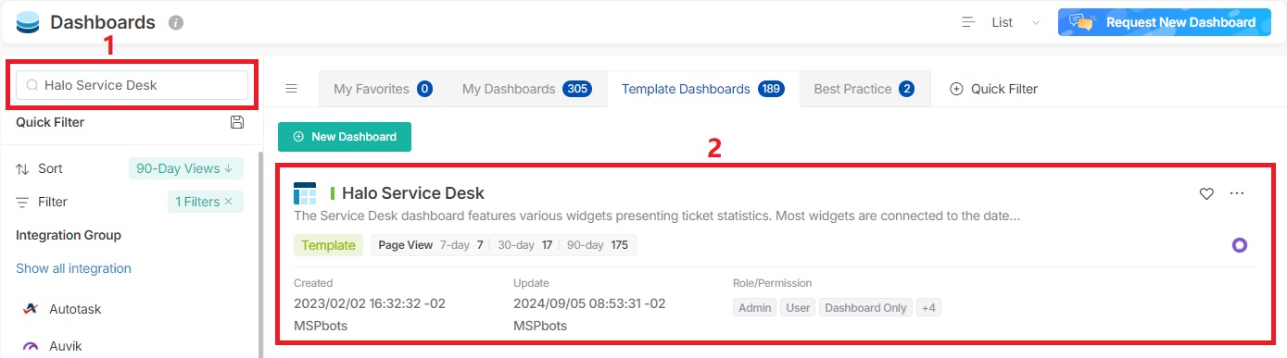Click the Sort arrows icon

(x=23, y=169)
